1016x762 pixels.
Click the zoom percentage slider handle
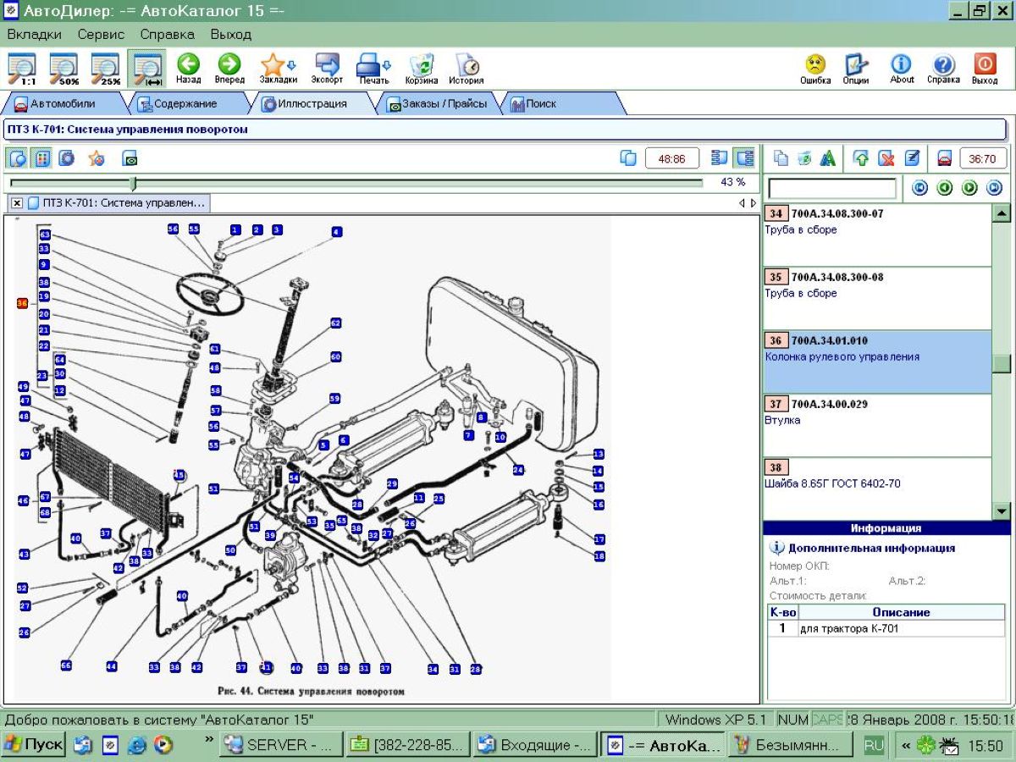tap(133, 183)
